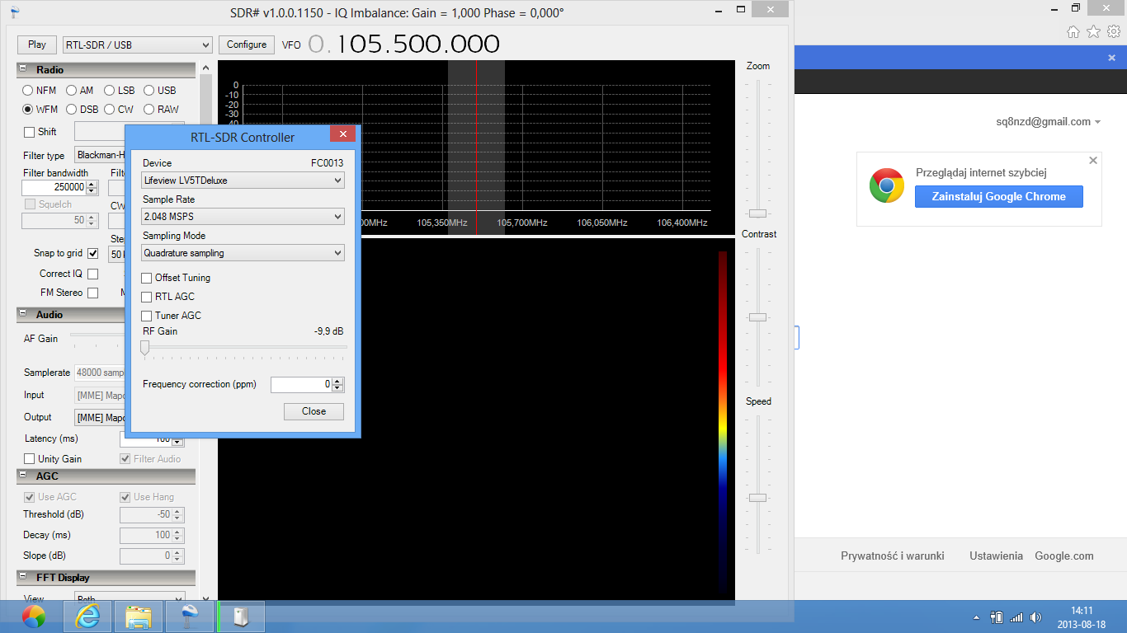Tick the RTL AGC checkbox
The image size is (1127, 633).
[147, 297]
